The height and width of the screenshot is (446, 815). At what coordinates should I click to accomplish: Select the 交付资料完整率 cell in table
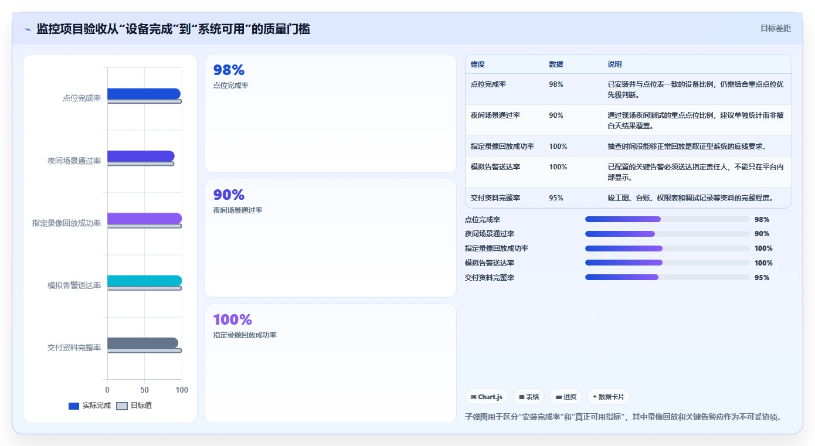495,198
